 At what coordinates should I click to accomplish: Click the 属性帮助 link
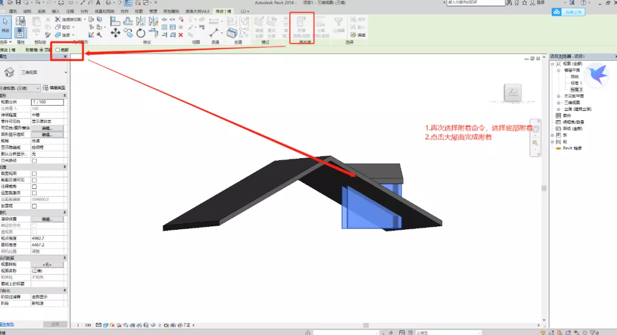(x=7, y=325)
